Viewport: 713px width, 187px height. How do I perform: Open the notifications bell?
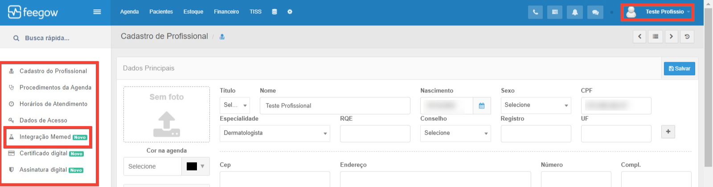pyautogui.click(x=575, y=12)
